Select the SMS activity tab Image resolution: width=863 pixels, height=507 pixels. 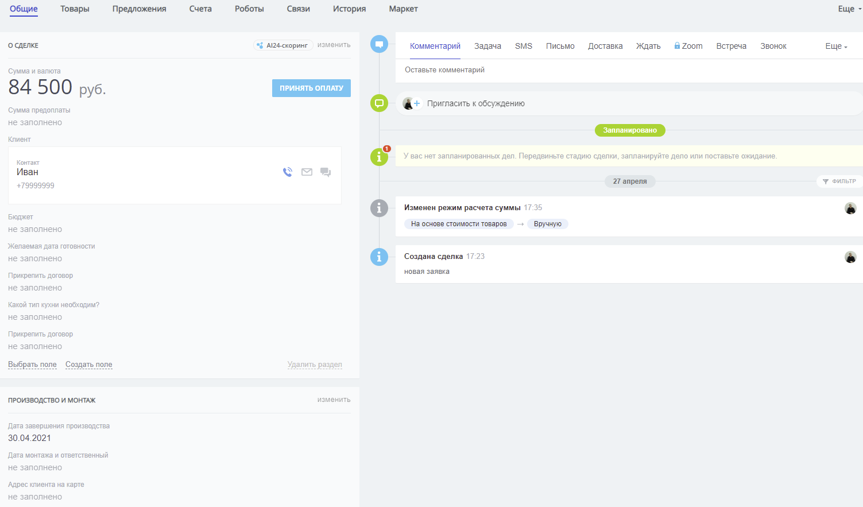click(x=524, y=46)
